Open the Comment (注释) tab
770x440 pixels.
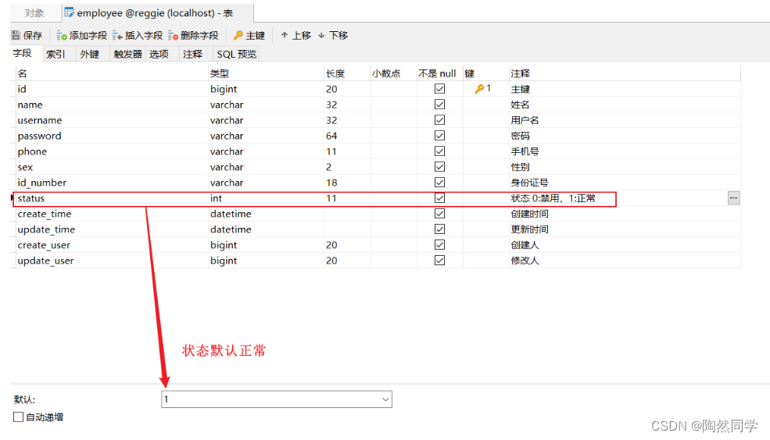pyautogui.click(x=192, y=54)
